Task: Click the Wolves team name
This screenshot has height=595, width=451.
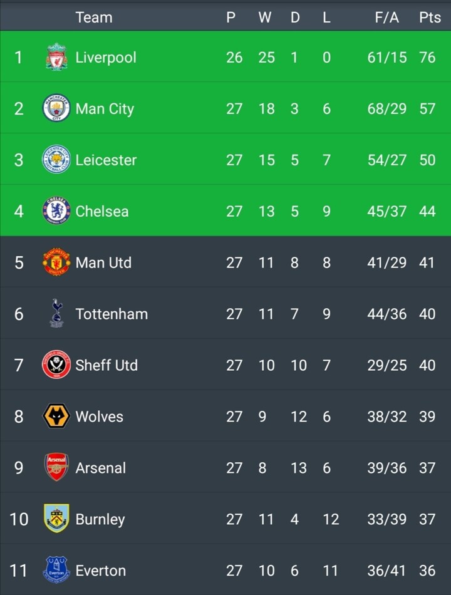Action: 99,416
